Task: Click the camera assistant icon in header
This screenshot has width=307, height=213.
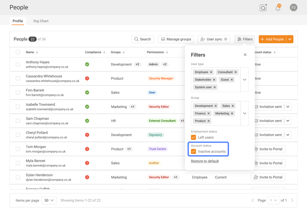Action: 263,8
